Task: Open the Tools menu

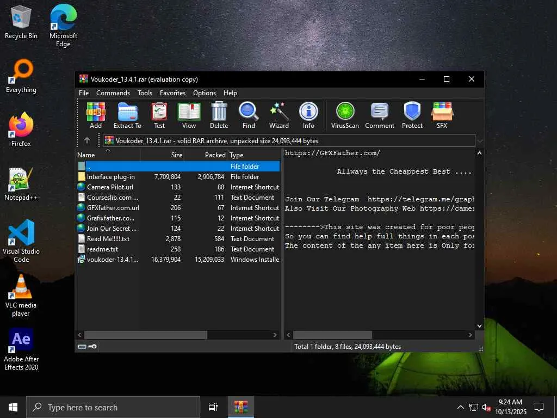Action: pos(145,93)
